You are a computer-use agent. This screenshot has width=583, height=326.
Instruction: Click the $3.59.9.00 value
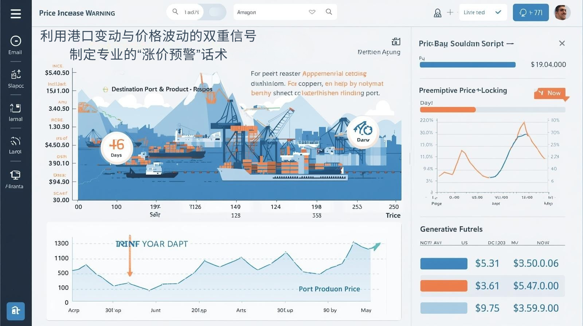(x=536, y=308)
